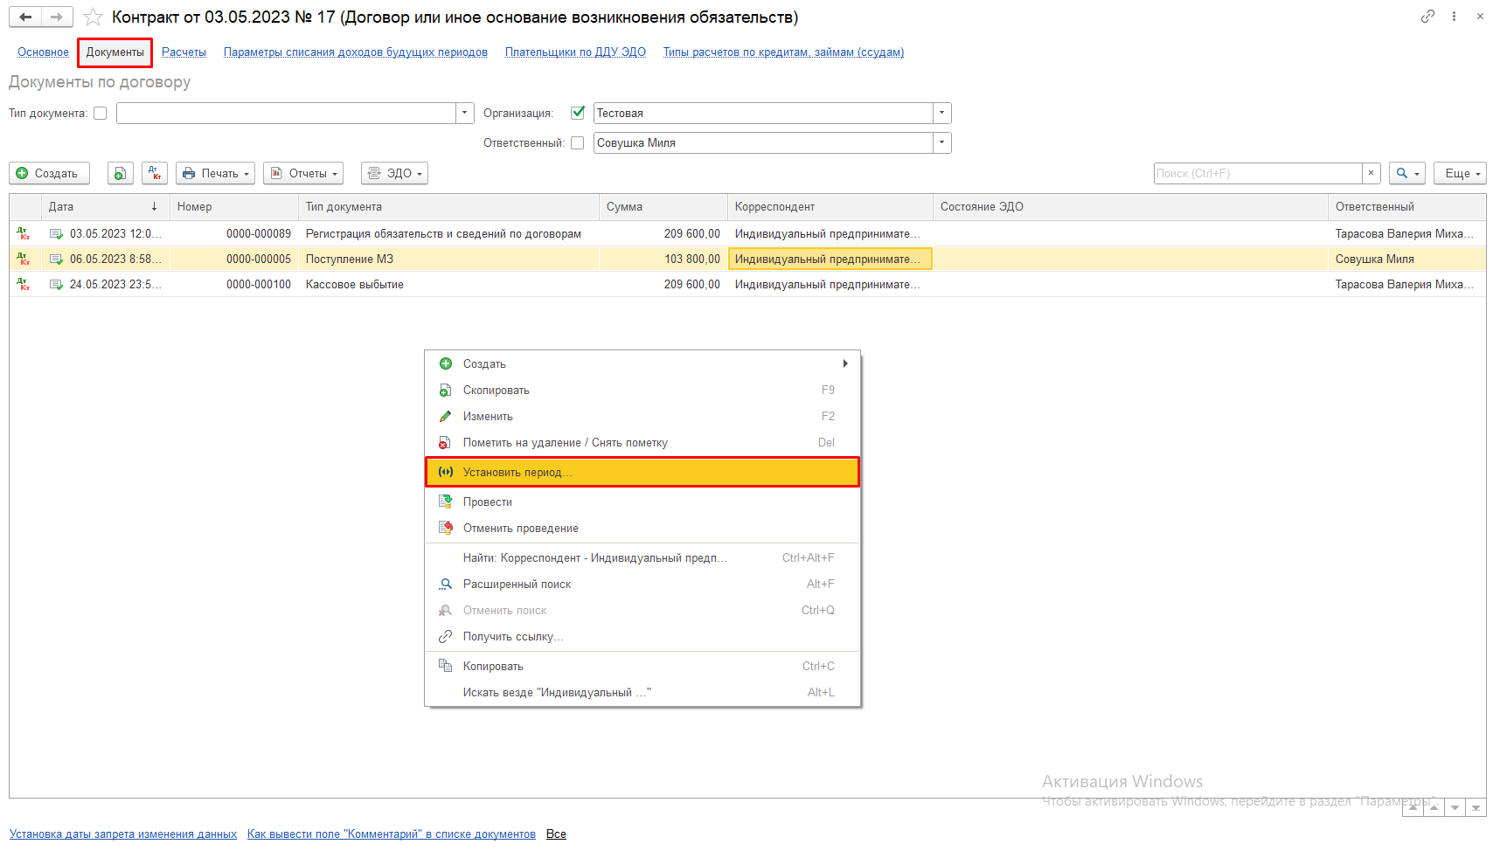Viewport: 1500px width, 851px height.
Task: Click the Сумма column header
Action: (x=663, y=206)
